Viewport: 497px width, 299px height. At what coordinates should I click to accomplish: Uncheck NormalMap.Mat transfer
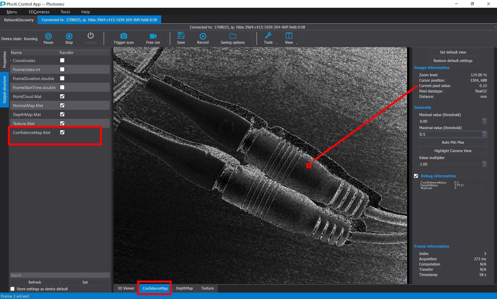(x=62, y=105)
